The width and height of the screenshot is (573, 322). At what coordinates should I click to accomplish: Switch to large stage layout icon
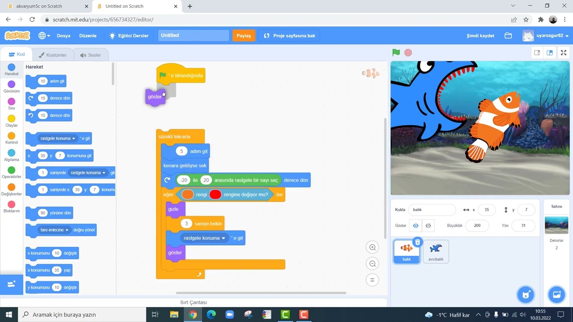point(550,53)
